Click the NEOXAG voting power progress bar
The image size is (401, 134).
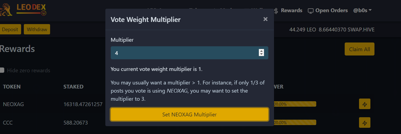click(x=295, y=104)
